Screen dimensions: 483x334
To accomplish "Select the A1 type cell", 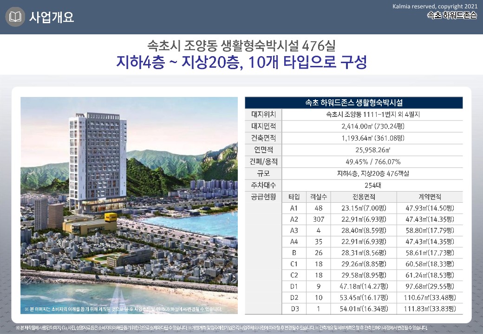I will pyautogui.click(x=294, y=208).
